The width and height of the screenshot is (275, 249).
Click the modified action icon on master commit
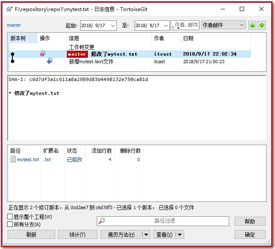42,53
